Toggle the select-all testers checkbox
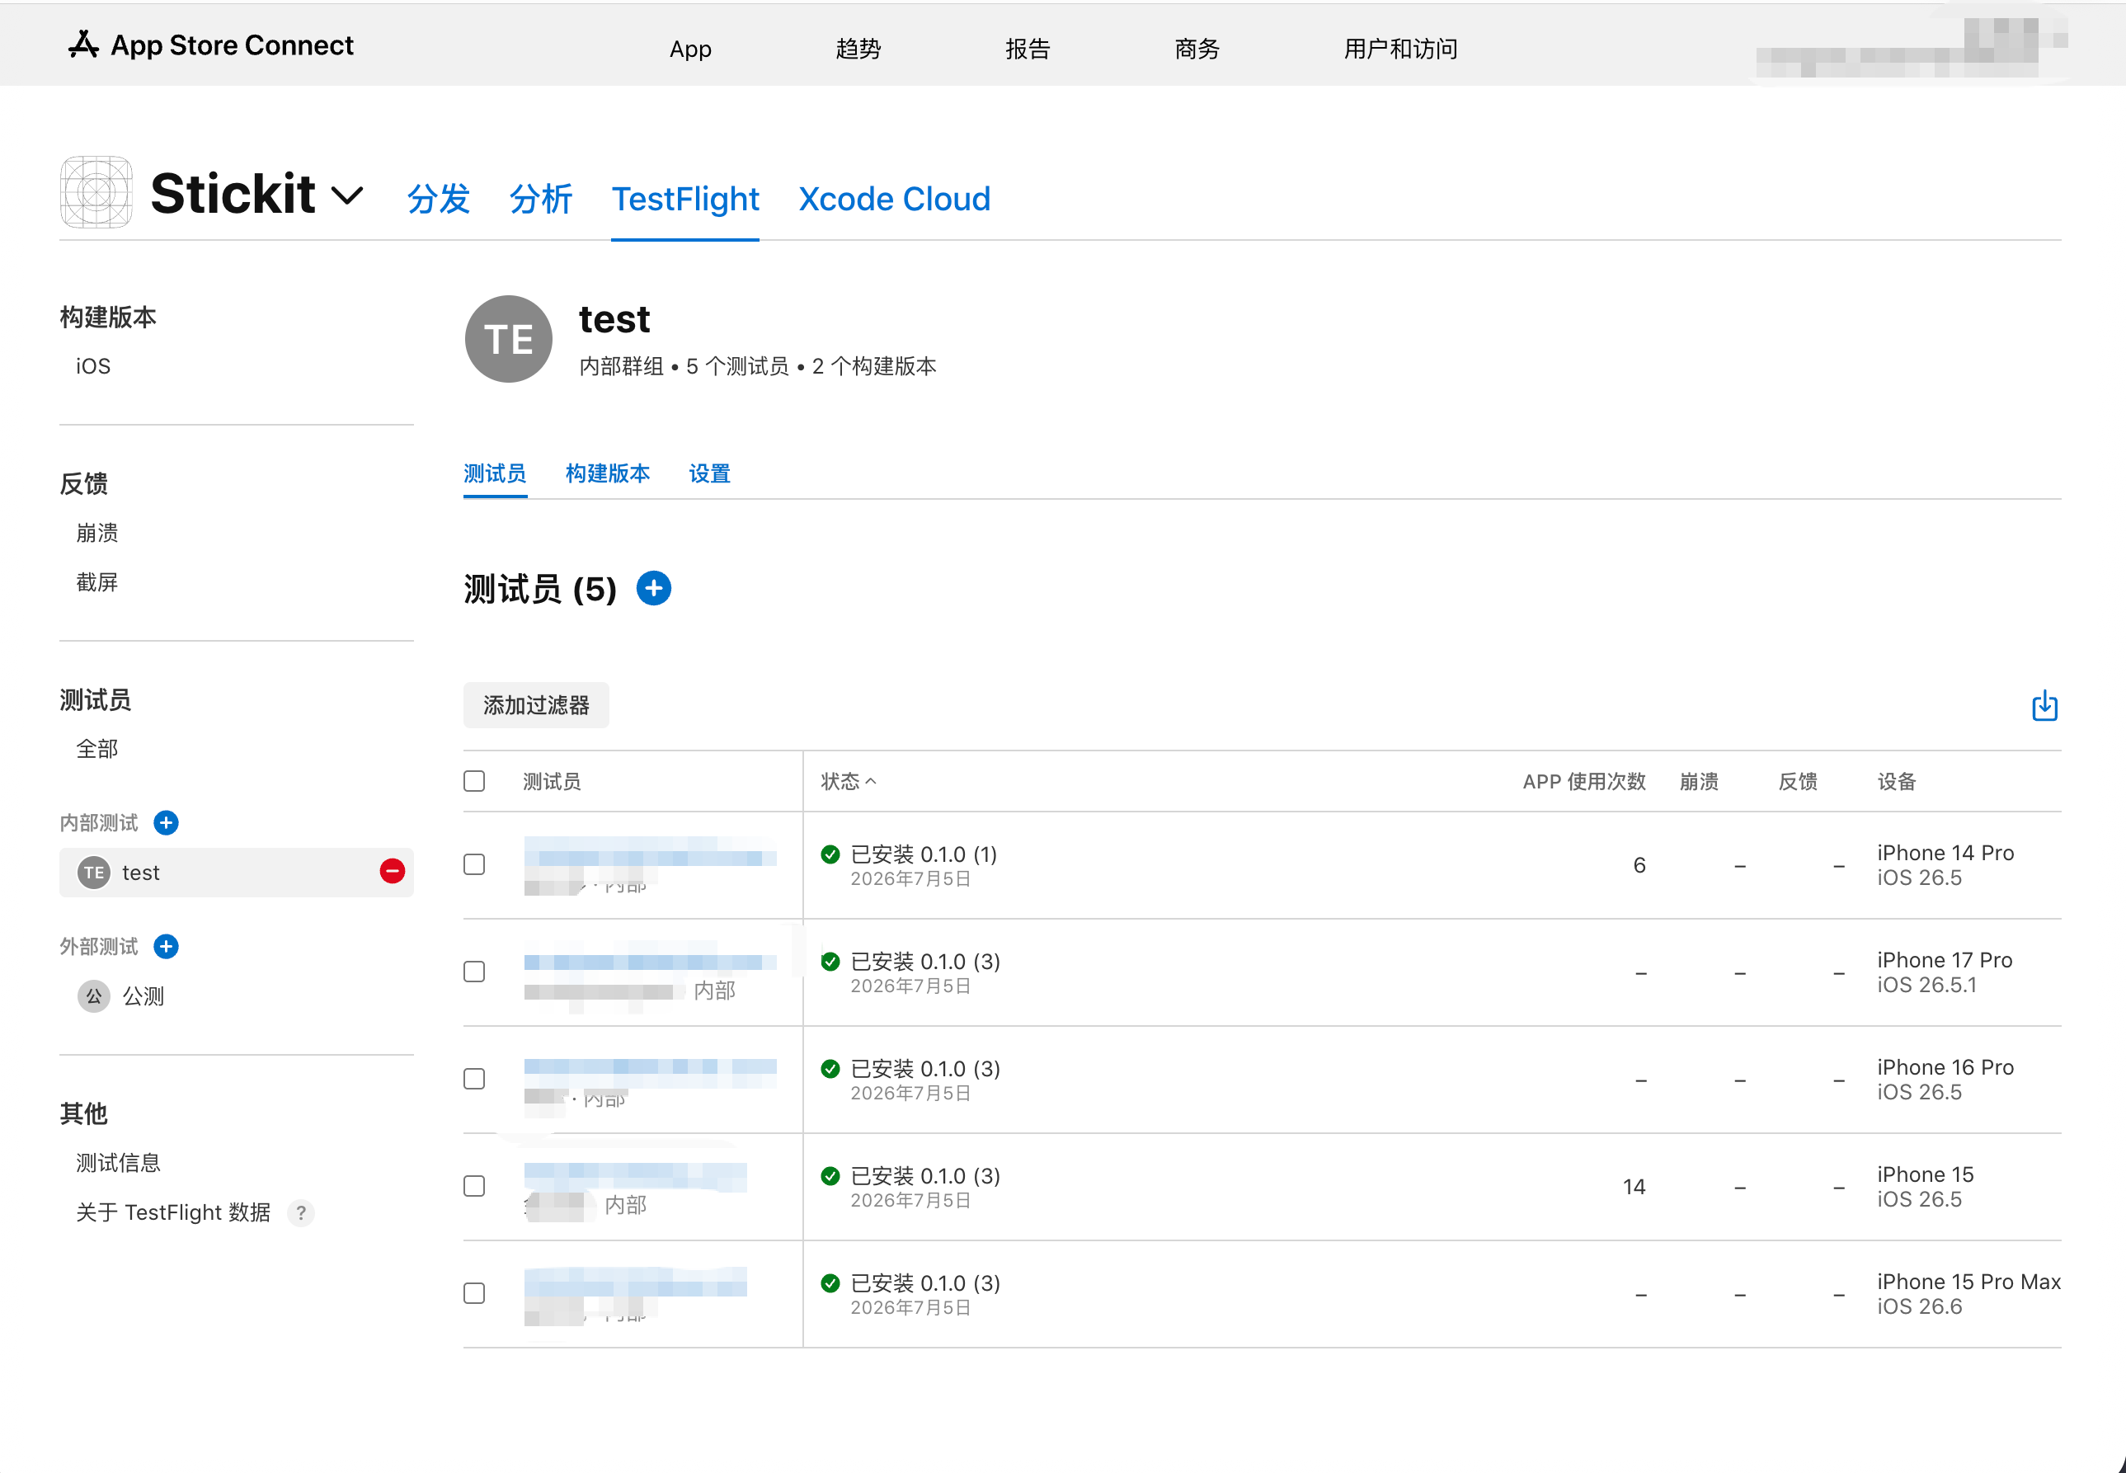This screenshot has width=2126, height=1473. (x=474, y=781)
